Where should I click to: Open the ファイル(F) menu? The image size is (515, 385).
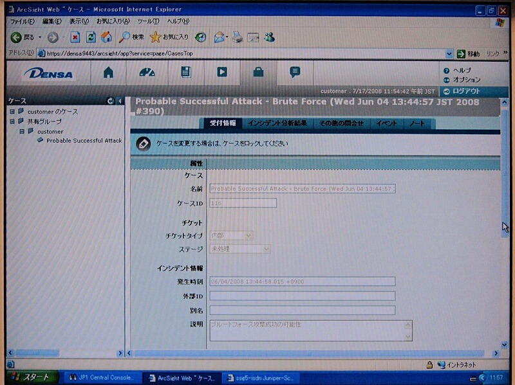22,21
